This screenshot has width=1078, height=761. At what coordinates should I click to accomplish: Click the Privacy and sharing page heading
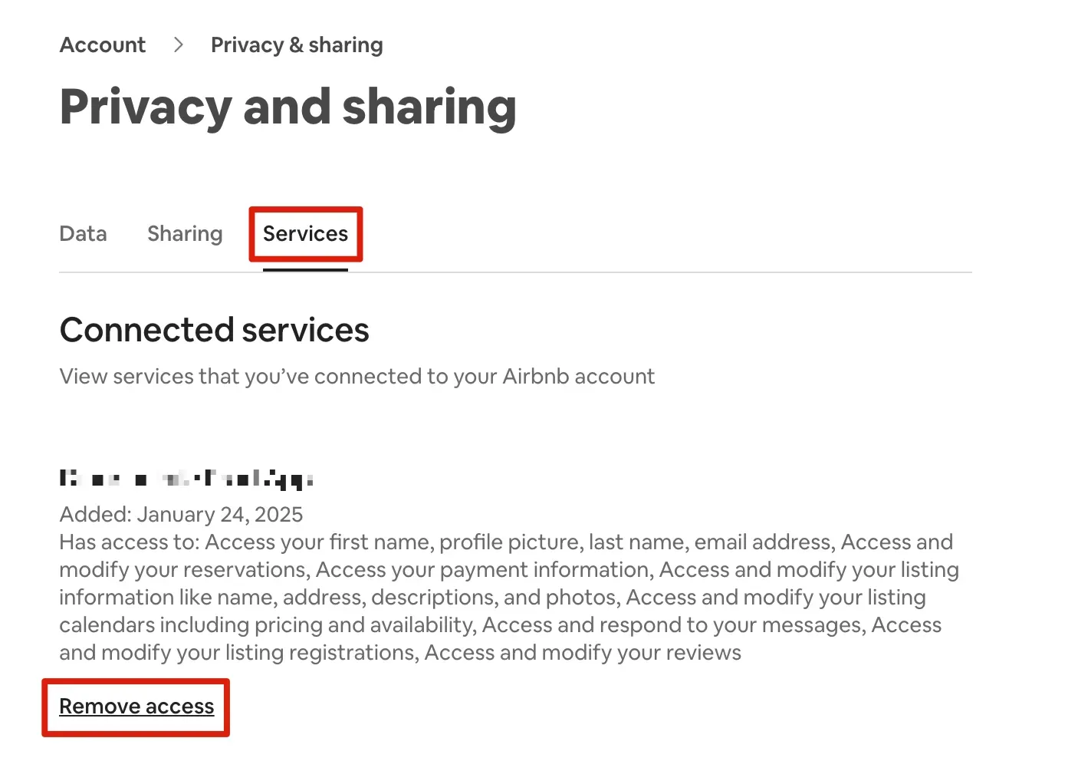coord(288,107)
